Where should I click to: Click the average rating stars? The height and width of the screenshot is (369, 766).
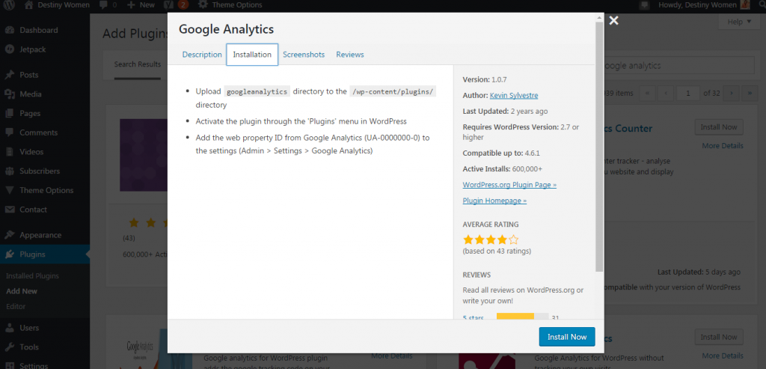(x=491, y=240)
